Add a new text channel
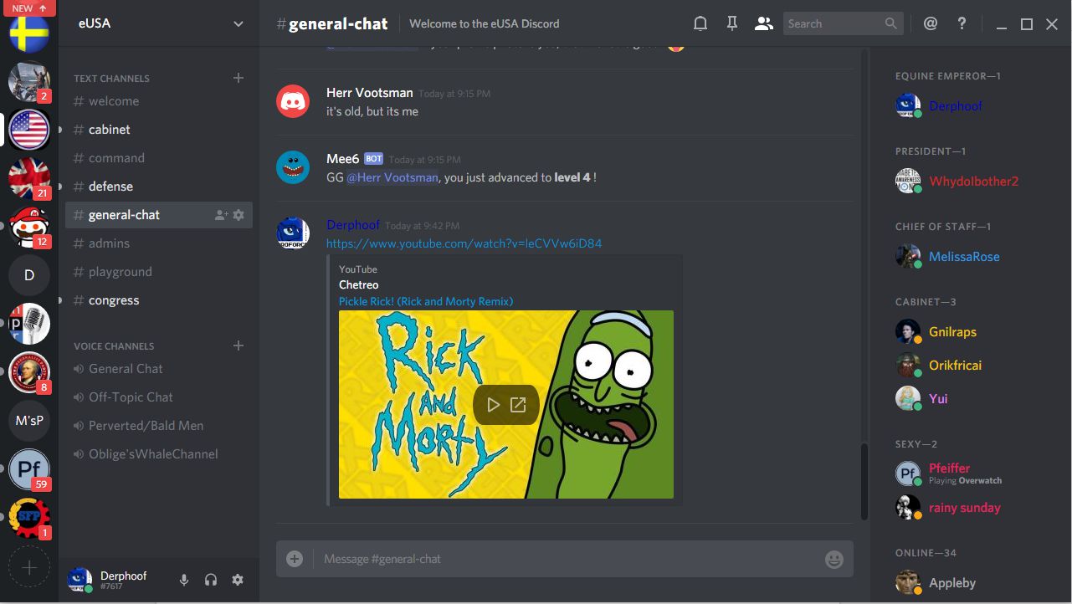Image resolution: width=1072 pixels, height=604 pixels. (239, 78)
